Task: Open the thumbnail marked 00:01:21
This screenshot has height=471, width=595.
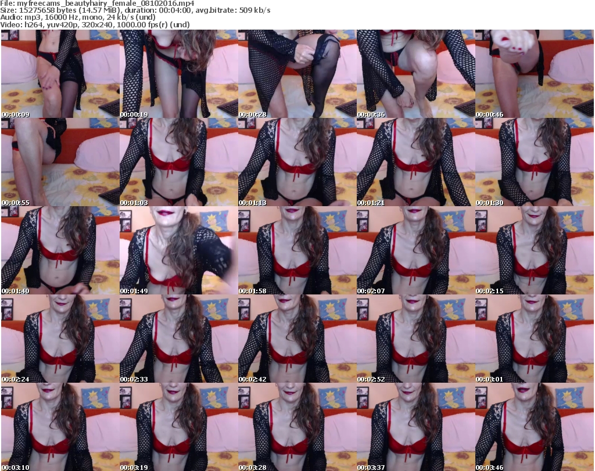Action: click(x=415, y=162)
